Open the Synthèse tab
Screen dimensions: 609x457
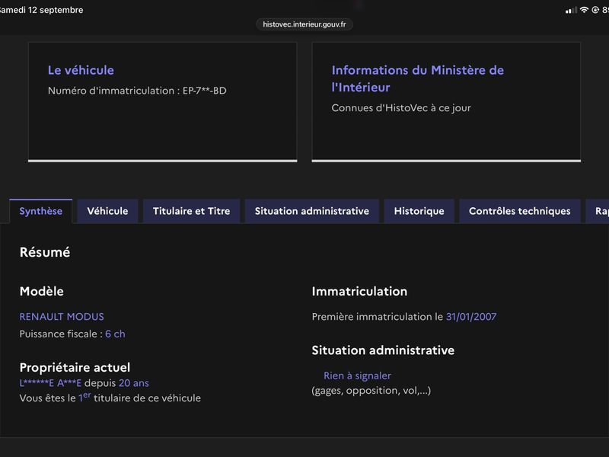coord(41,211)
